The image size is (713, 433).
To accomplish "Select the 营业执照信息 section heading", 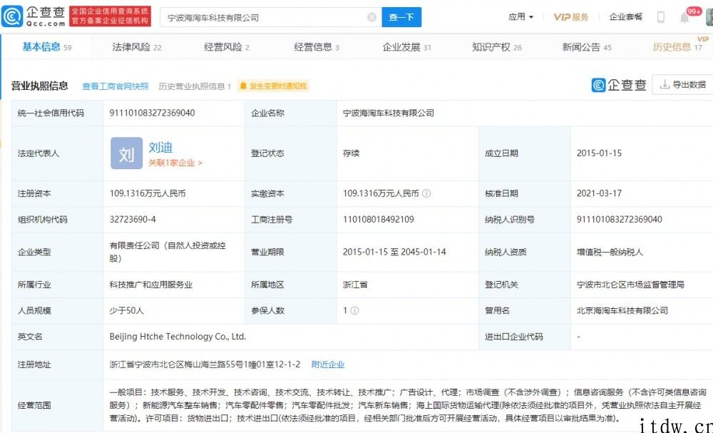I will point(39,86).
